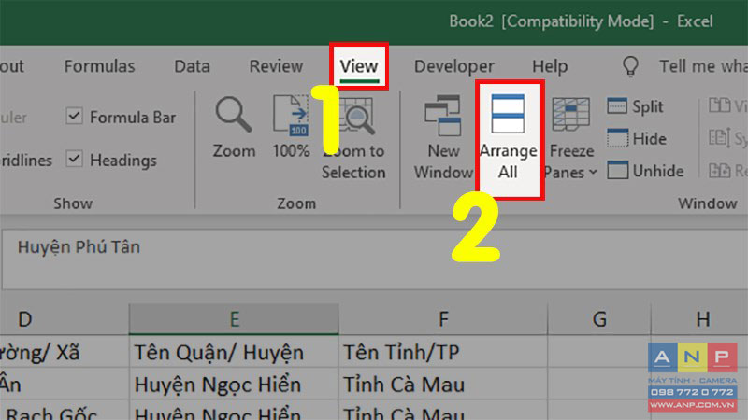Go to the Help tab

click(550, 66)
